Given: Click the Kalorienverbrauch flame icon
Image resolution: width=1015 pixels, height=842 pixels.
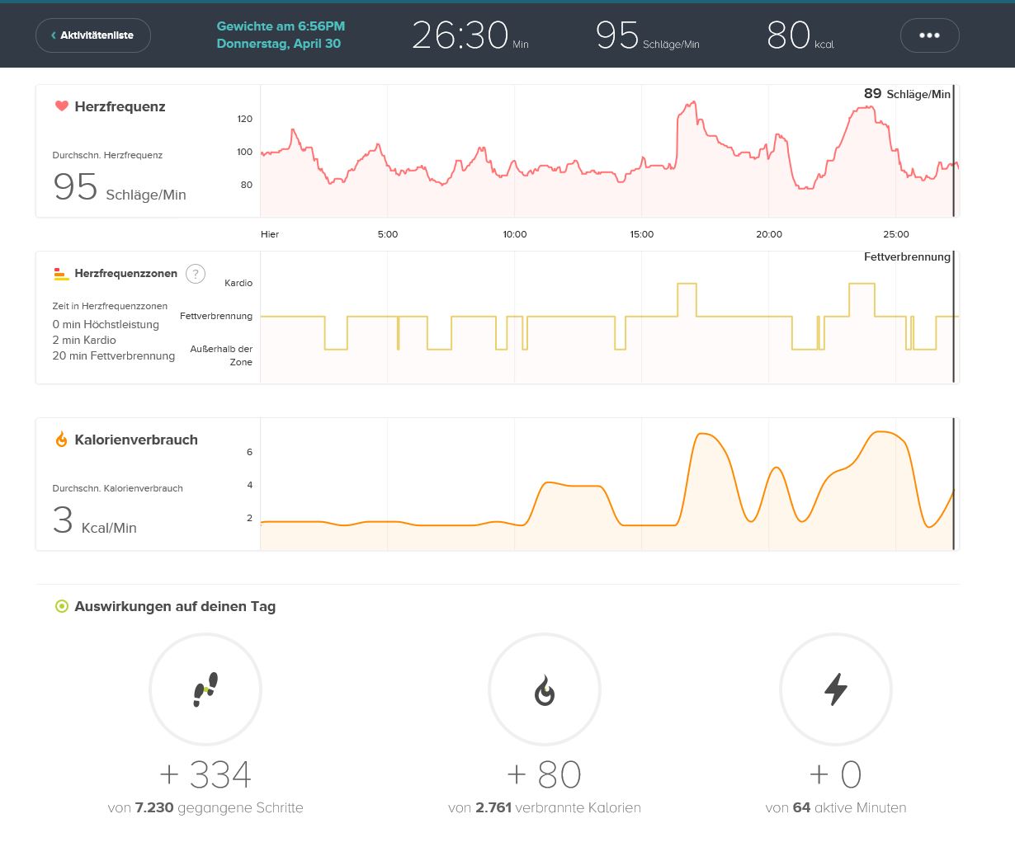Looking at the screenshot, I should coord(61,440).
